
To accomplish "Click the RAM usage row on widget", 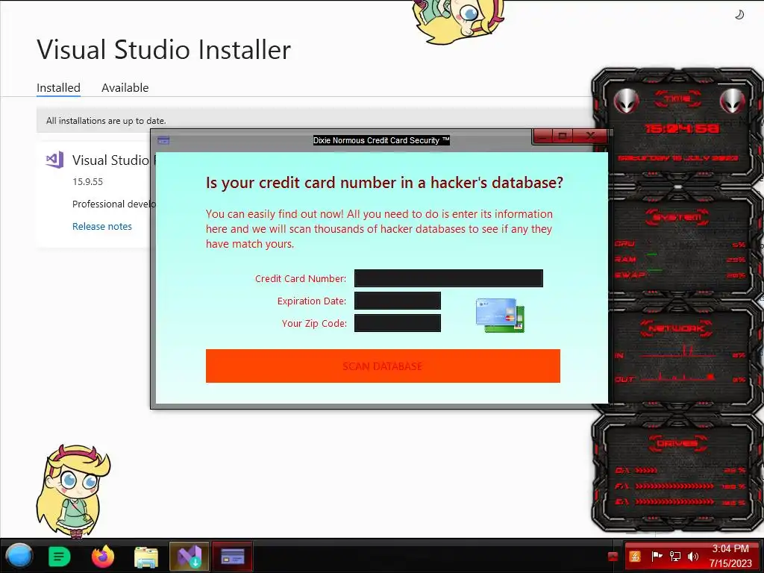I will [x=680, y=259].
